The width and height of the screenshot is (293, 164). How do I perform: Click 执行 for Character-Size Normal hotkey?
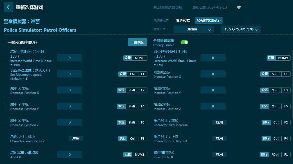click(x=266, y=138)
